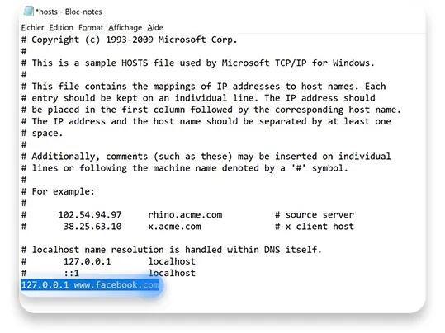Click the word x.acme.com

[x=174, y=227]
